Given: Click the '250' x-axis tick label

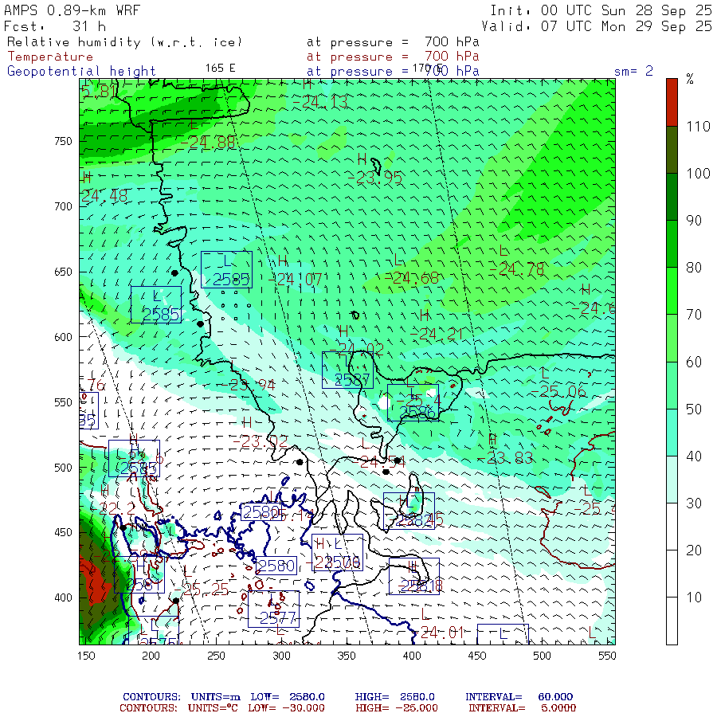Looking at the screenshot, I should (x=216, y=656).
